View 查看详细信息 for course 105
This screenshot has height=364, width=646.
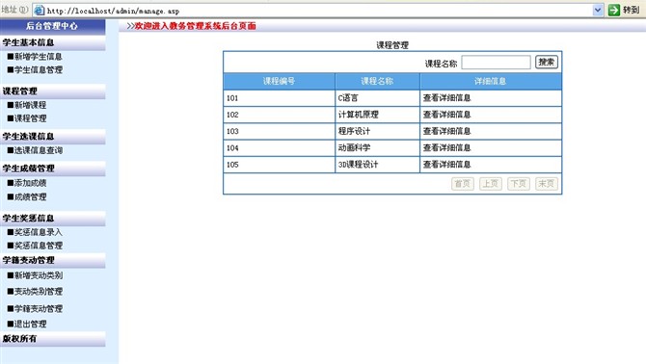446,165
